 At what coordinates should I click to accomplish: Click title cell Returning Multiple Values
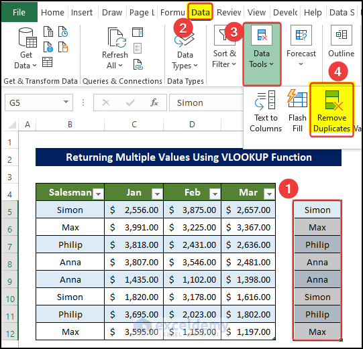point(189,157)
